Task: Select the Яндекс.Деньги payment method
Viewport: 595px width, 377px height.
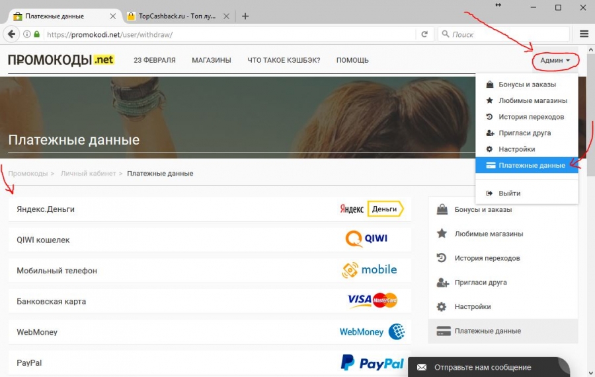Action: pyautogui.click(x=210, y=209)
